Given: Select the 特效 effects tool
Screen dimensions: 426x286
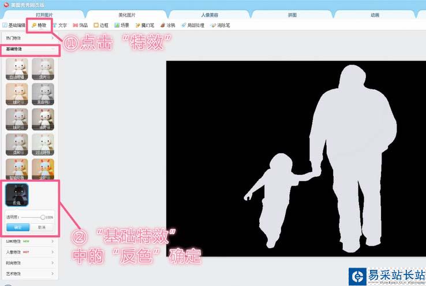Looking at the screenshot, I should tap(39, 25).
